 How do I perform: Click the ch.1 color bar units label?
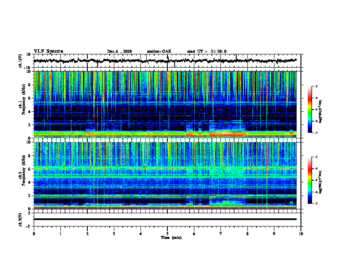(320, 112)
